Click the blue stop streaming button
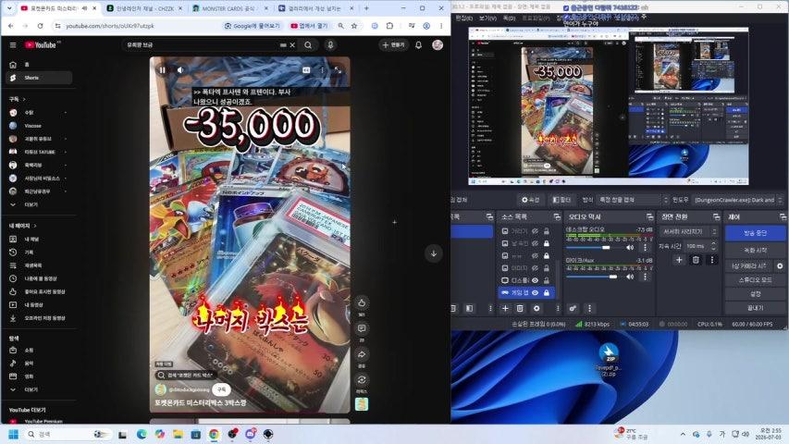 click(x=755, y=233)
